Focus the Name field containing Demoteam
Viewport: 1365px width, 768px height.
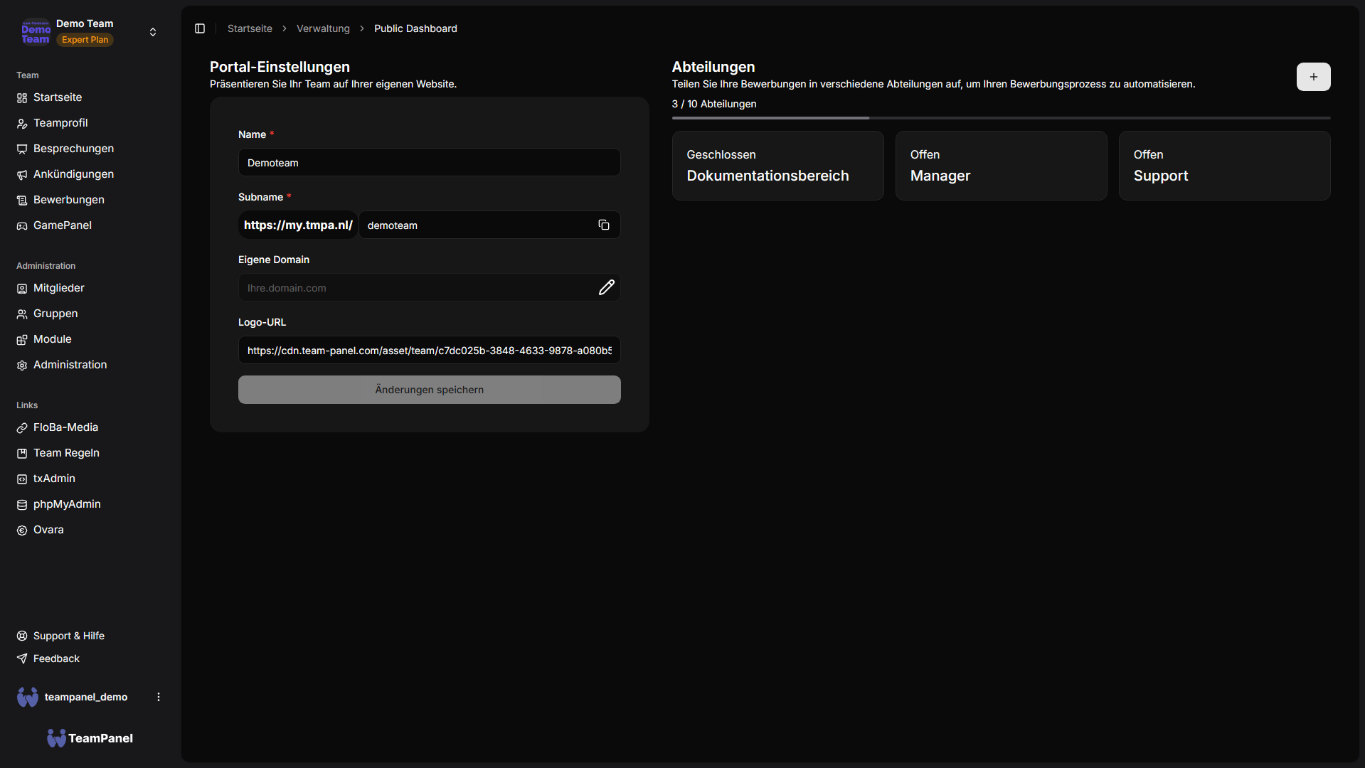429,162
